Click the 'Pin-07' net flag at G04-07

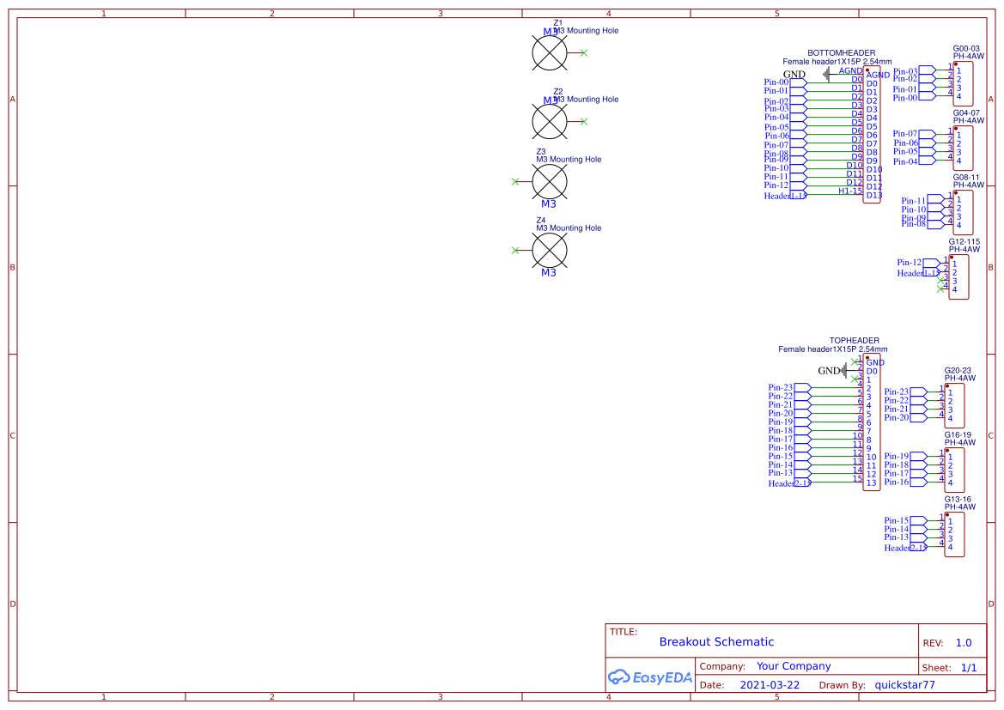(915, 134)
